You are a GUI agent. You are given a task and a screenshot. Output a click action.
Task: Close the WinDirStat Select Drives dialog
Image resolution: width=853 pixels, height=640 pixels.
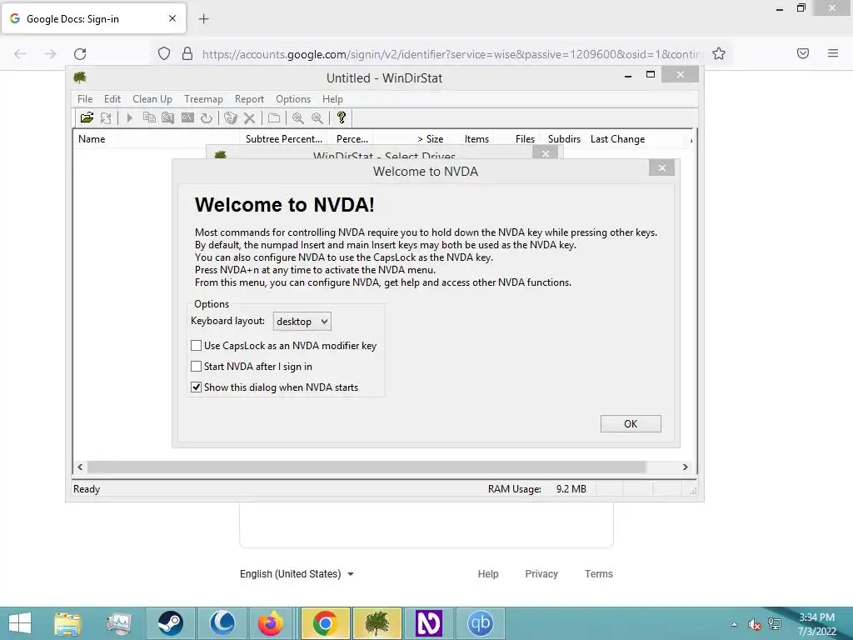545,153
